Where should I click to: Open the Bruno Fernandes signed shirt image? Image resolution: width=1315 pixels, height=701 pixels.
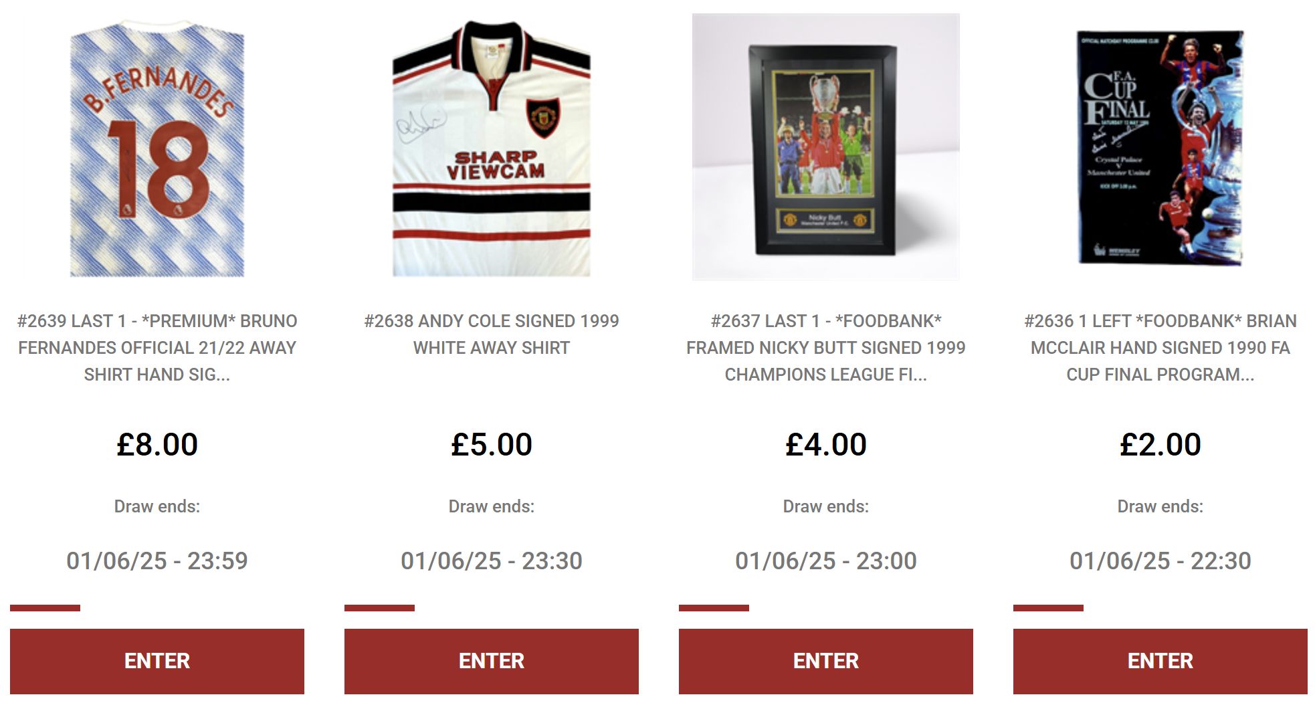(x=157, y=147)
